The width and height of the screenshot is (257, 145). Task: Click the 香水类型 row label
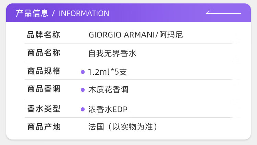(x=44, y=109)
